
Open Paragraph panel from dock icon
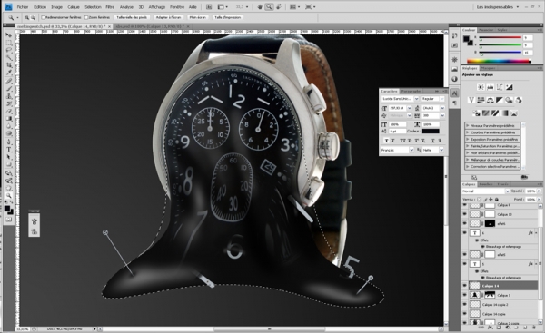(x=455, y=103)
